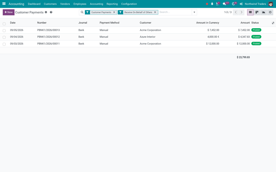The height and width of the screenshot is (172, 276).
Task: Sort by the Number column header
Action: click(x=42, y=23)
